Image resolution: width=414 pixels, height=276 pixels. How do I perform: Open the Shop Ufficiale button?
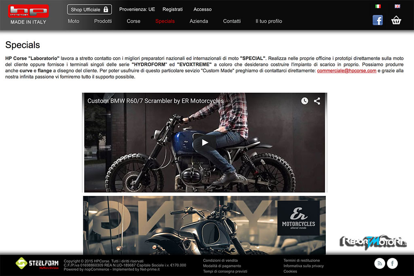(x=89, y=9)
